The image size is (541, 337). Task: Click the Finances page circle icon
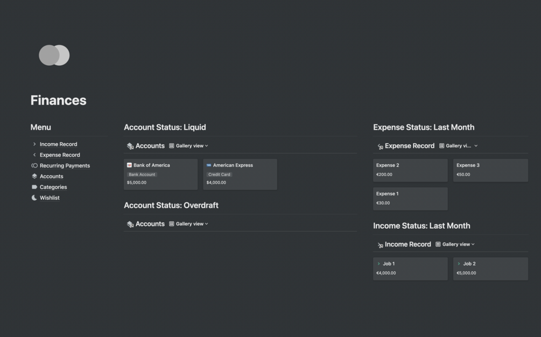pos(54,55)
